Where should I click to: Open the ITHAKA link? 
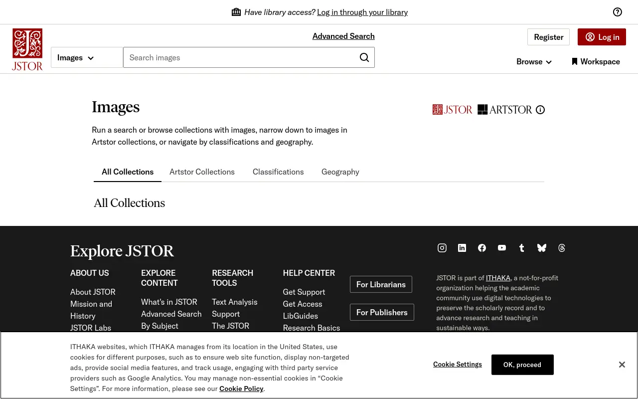pos(498,278)
